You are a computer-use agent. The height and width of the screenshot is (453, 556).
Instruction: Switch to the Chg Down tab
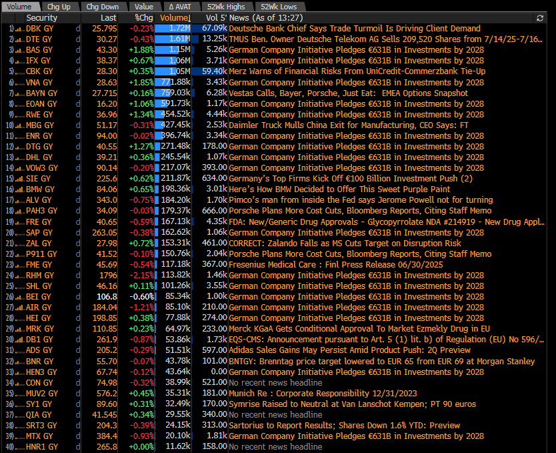[102, 7]
